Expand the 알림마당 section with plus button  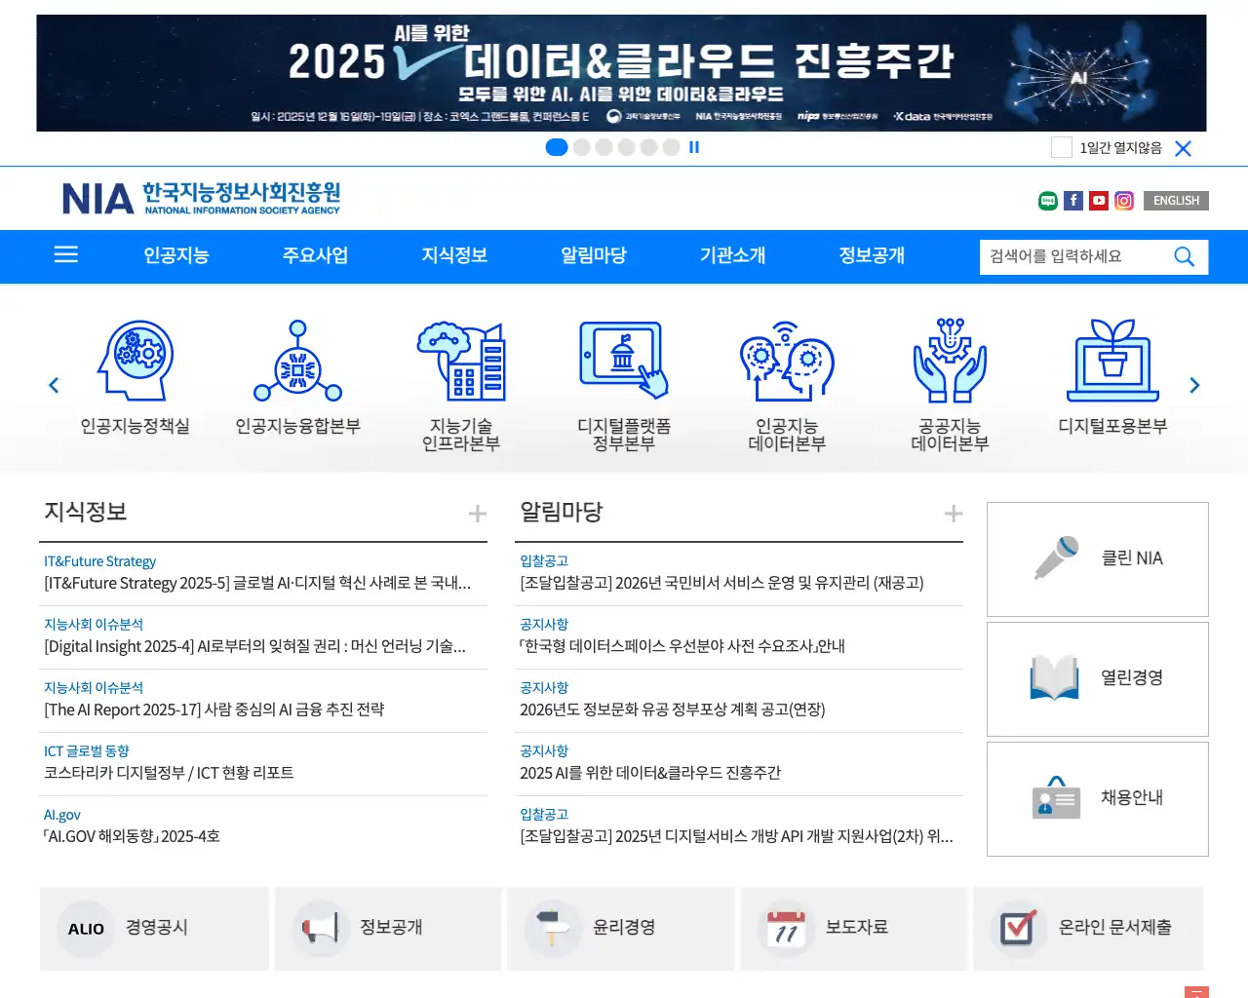(954, 513)
